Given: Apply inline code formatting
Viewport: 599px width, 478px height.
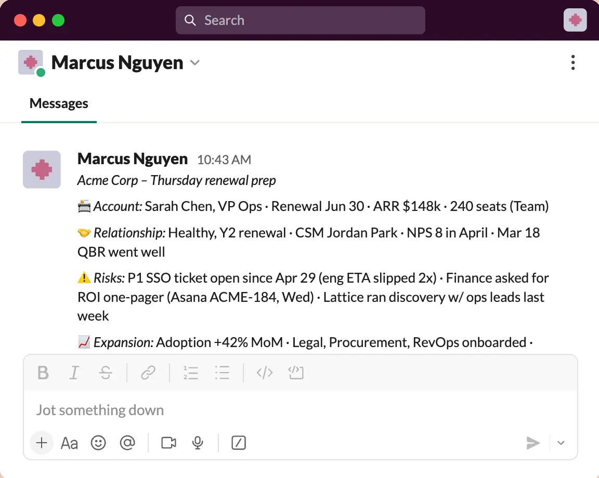Looking at the screenshot, I should [265, 373].
